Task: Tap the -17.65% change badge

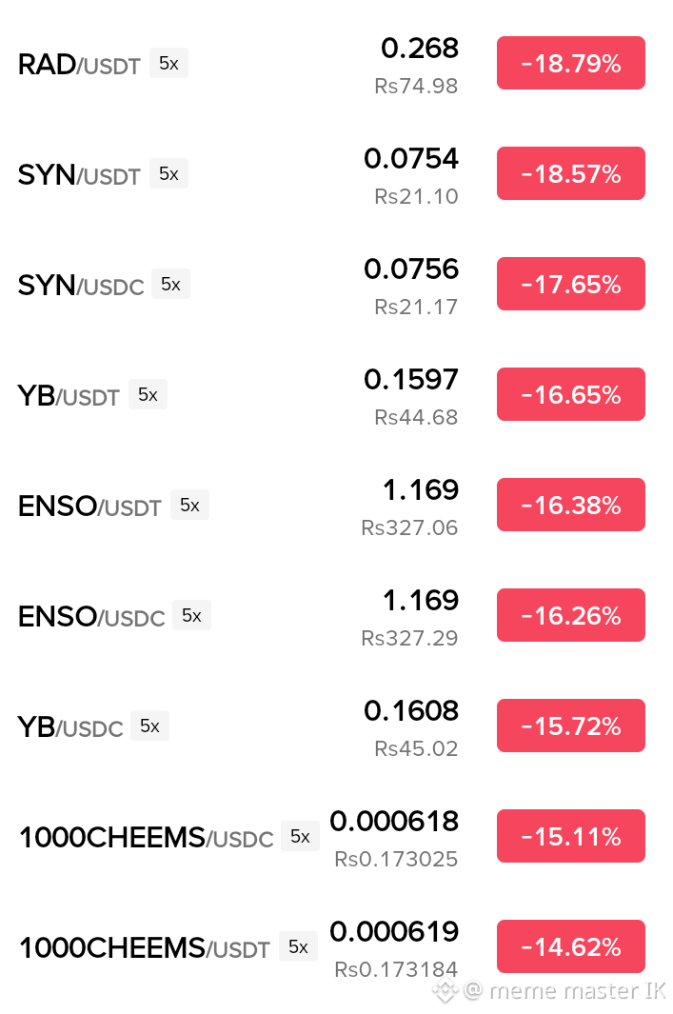Action: pos(571,284)
